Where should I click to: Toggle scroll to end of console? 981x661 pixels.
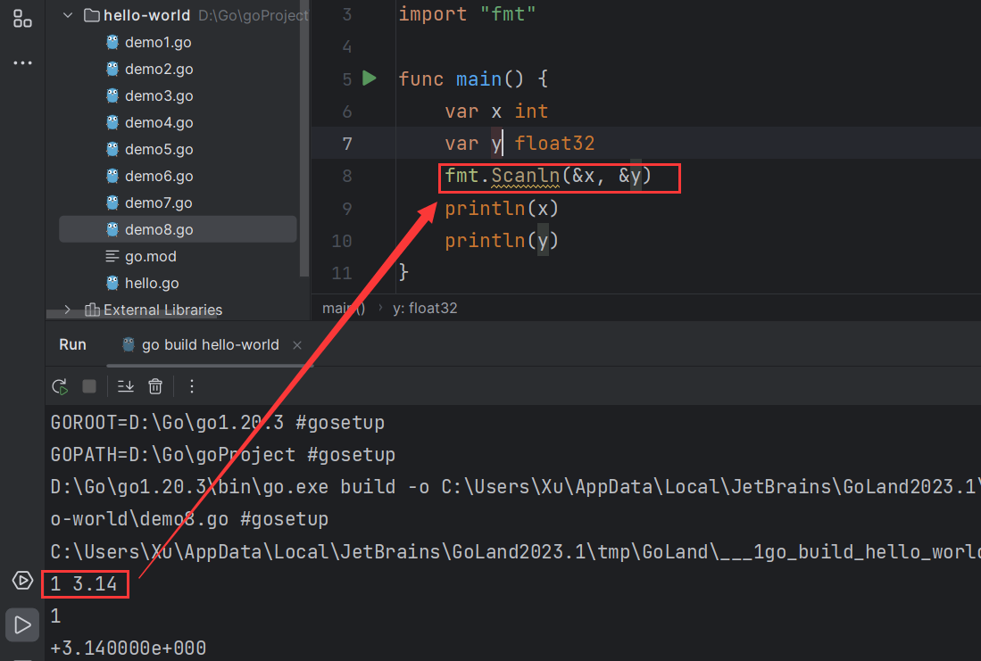pyautogui.click(x=126, y=386)
